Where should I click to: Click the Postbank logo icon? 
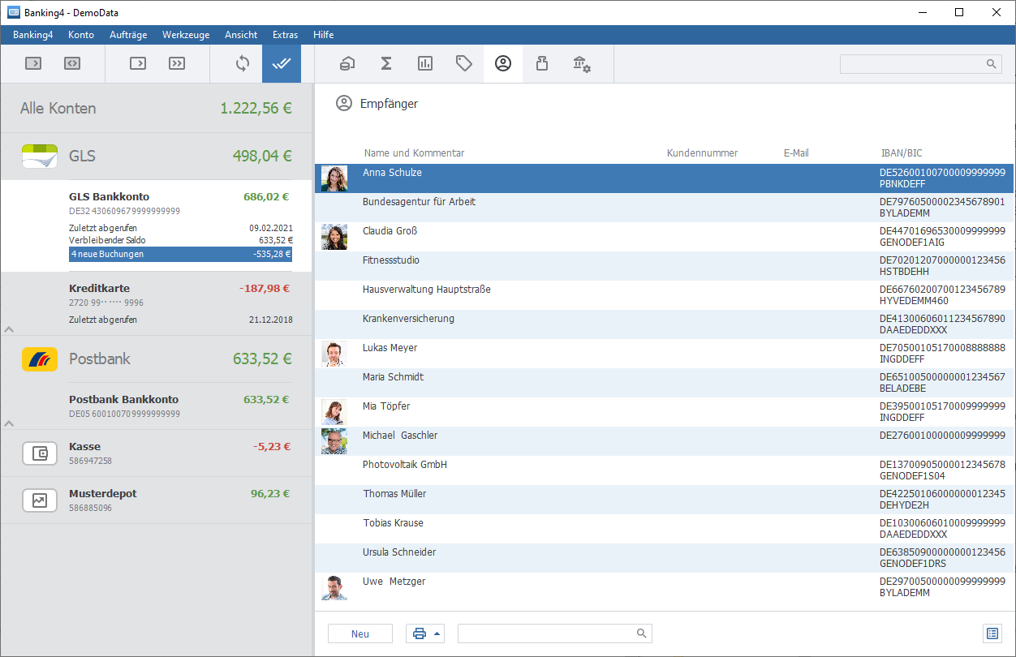[40, 359]
